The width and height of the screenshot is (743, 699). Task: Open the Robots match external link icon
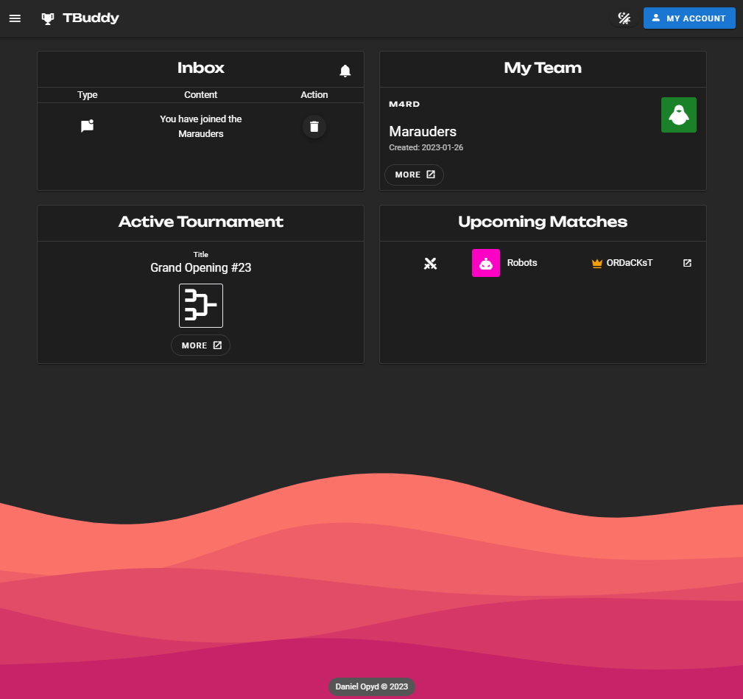tap(687, 263)
